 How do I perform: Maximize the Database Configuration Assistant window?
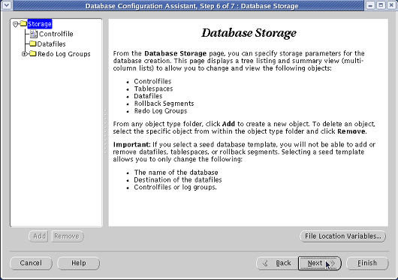pos(381,5)
